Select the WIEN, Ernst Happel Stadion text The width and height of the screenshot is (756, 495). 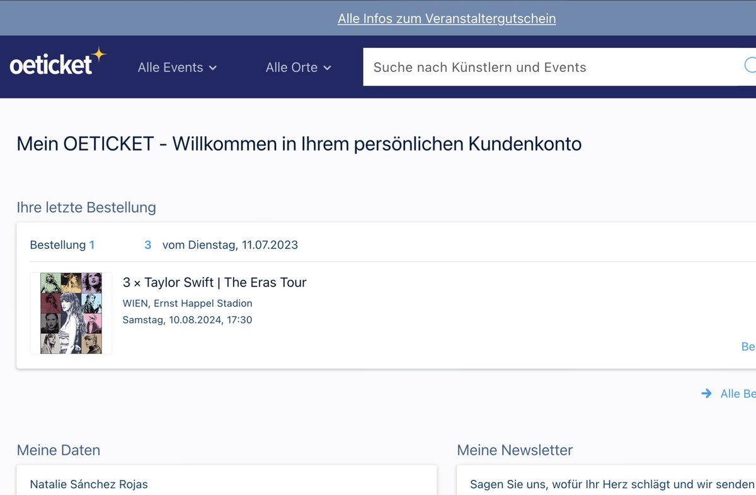tap(188, 304)
